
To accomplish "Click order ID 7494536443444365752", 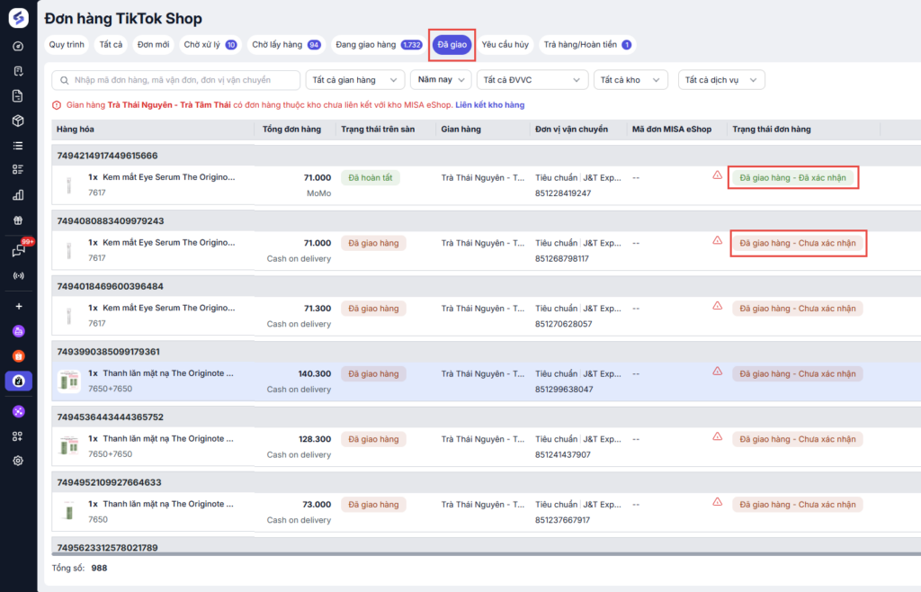I will [111, 417].
